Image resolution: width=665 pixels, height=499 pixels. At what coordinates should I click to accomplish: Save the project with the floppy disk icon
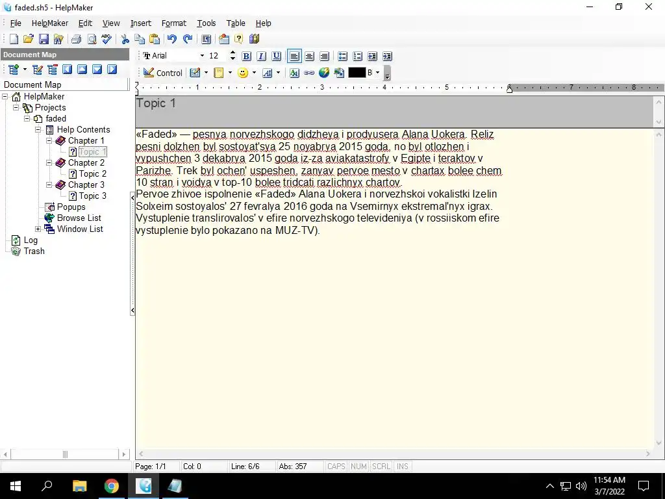pyautogui.click(x=44, y=39)
